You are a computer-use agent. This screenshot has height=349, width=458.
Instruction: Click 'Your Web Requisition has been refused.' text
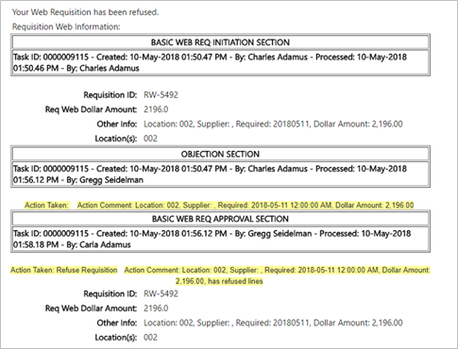pos(85,12)
